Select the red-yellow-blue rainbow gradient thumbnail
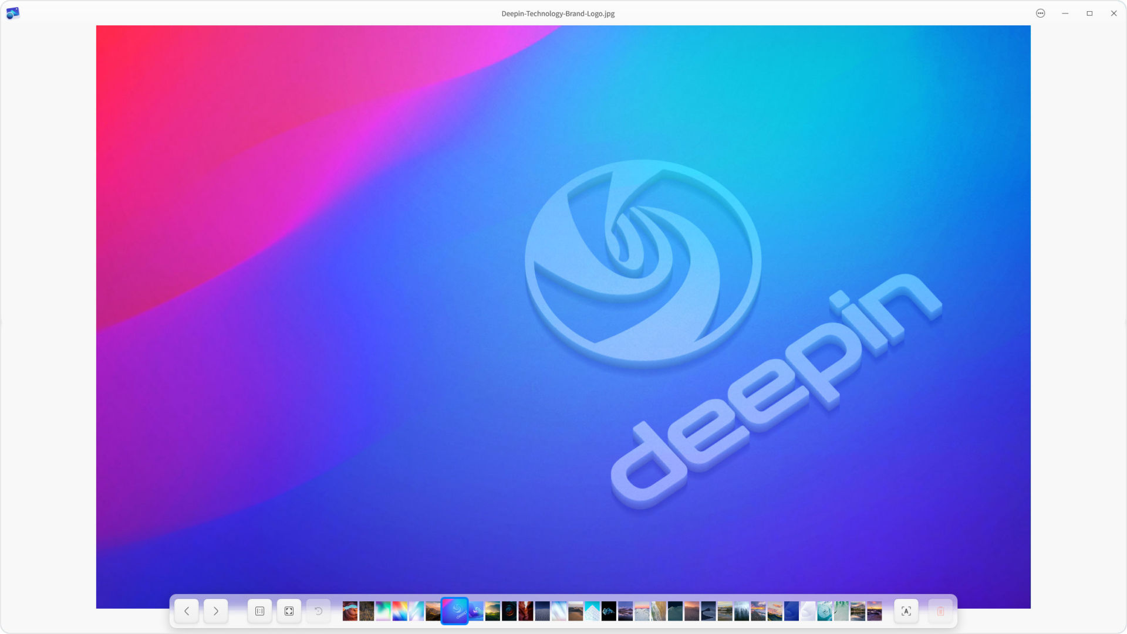The image size is (1127, 634). click(400, 611)
